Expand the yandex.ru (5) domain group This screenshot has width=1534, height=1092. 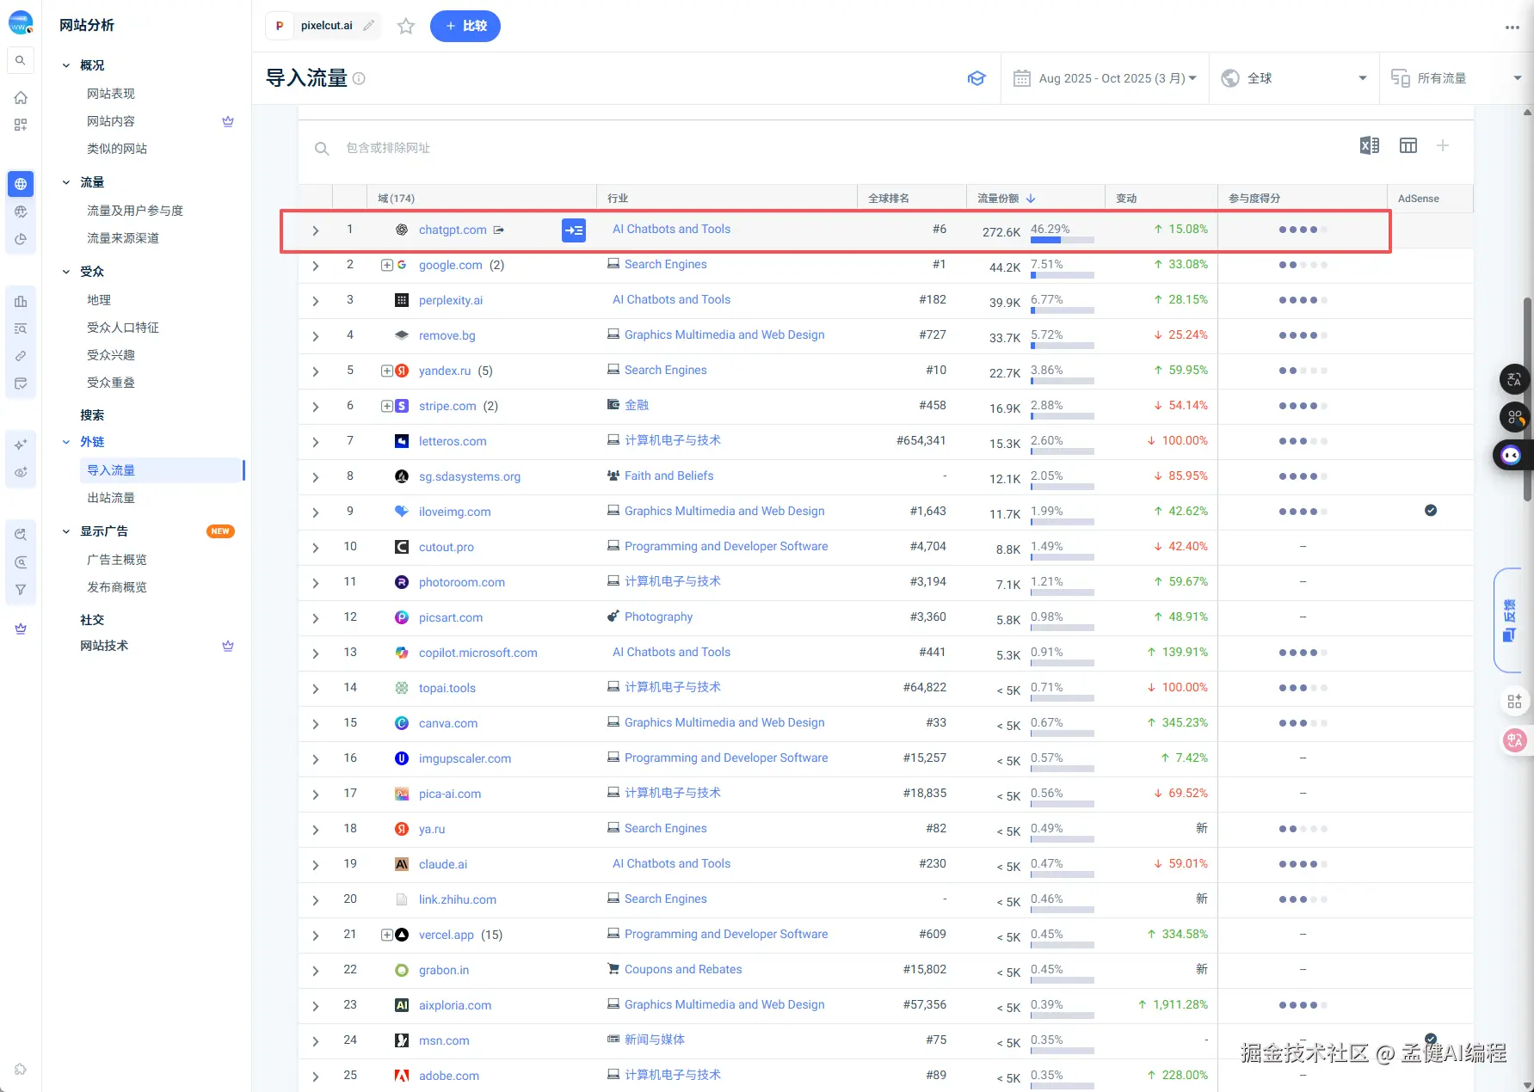386,371
